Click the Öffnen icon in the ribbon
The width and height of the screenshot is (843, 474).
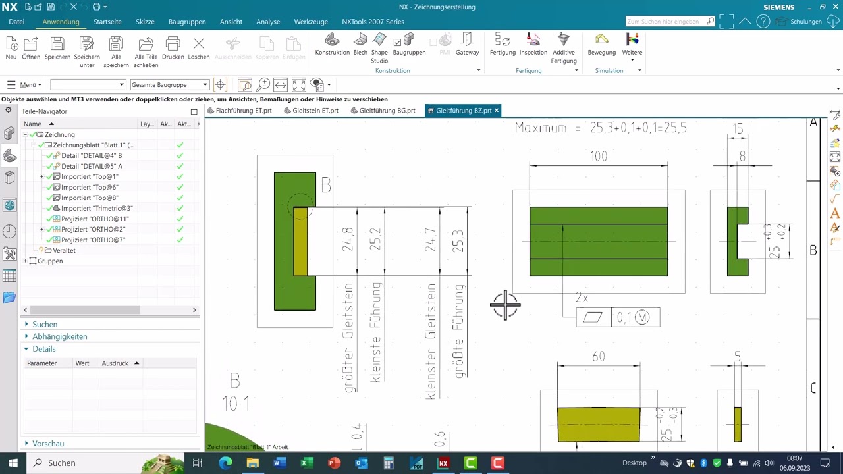pyautogui.click(x=30, y=43)
